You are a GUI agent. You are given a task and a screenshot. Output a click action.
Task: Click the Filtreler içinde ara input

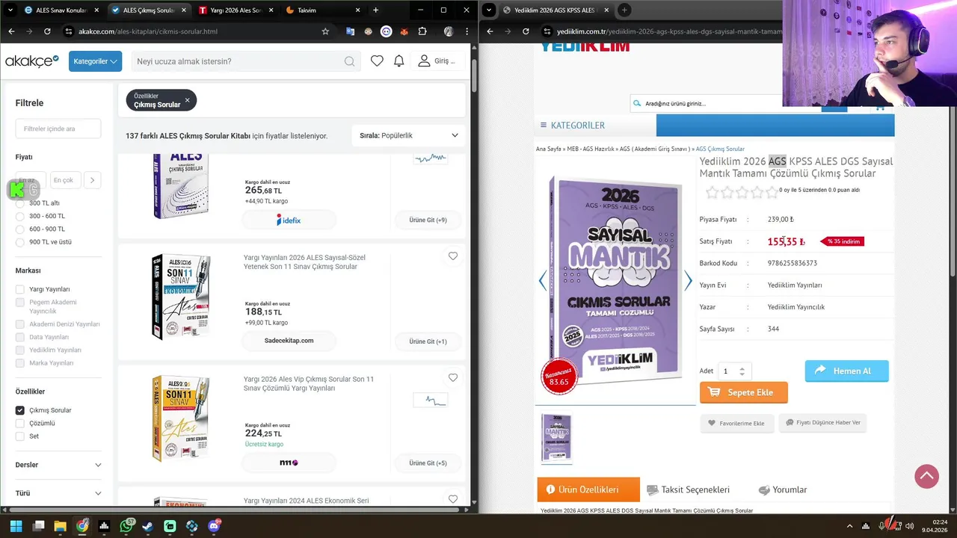click(x=58, y=129)
